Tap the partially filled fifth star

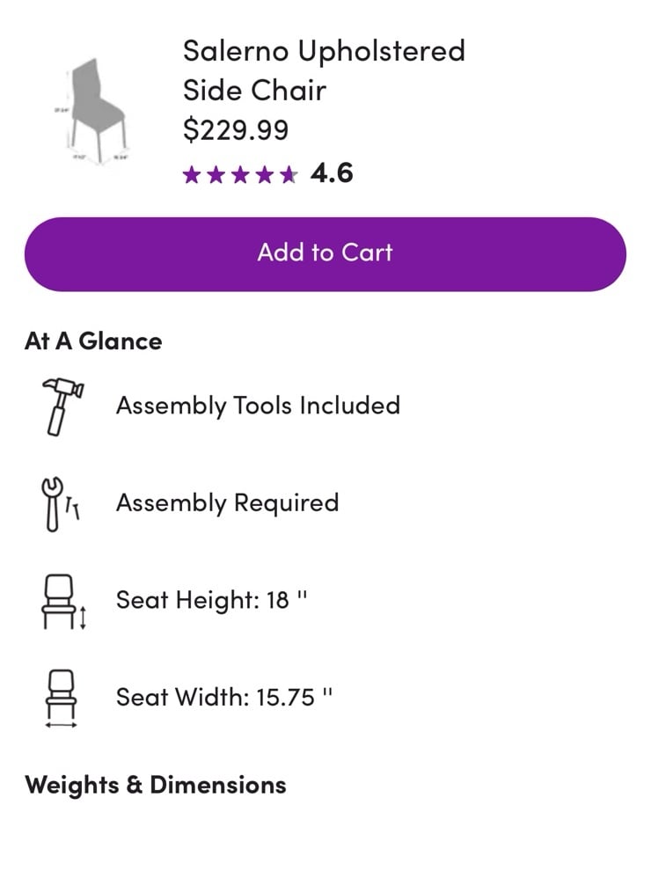289,175
